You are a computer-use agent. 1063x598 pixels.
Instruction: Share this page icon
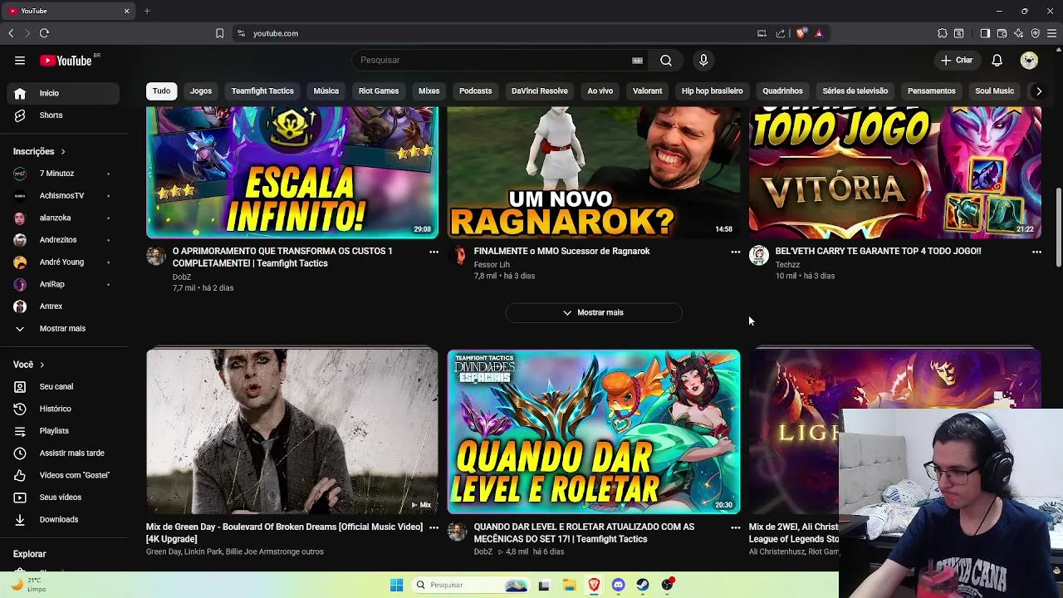pos(781,33)
